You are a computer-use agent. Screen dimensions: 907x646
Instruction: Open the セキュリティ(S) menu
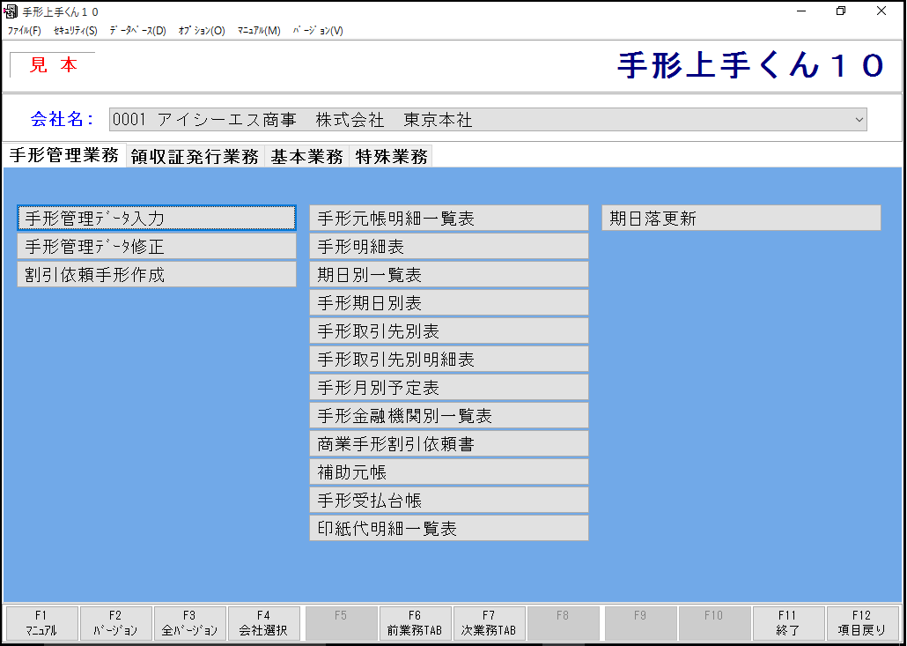[x=75, y=31]
